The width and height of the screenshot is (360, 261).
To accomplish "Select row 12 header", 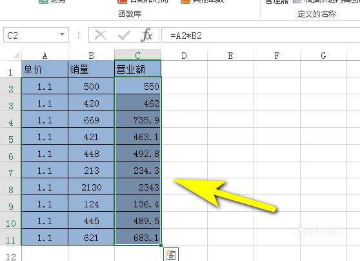I will point(10,253).
